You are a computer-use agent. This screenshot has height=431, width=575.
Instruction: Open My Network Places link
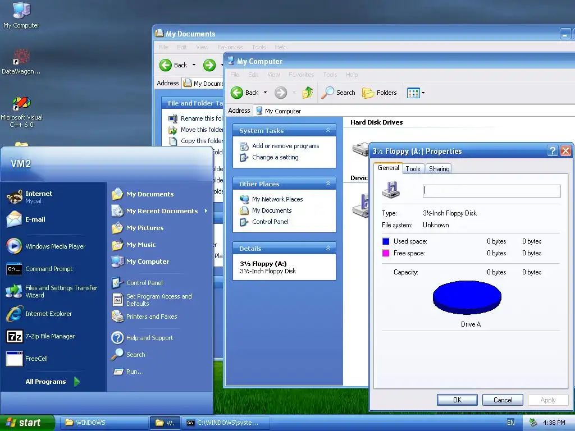point(277,199)
